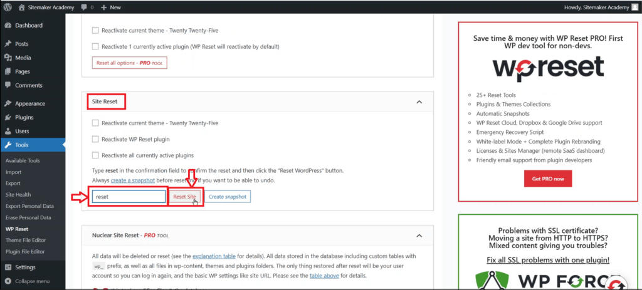Check Reactivate current theme in top card

95,30
